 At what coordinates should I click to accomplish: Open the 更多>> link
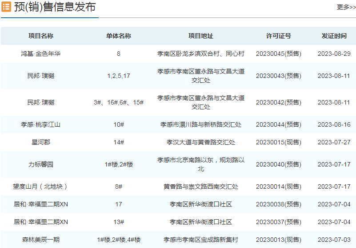click(x=346, y=7)
